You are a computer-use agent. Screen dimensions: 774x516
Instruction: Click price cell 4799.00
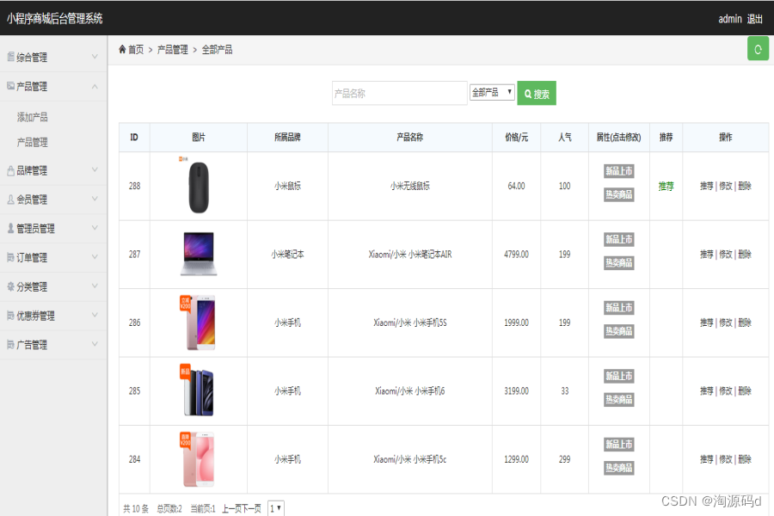(516, 255)
